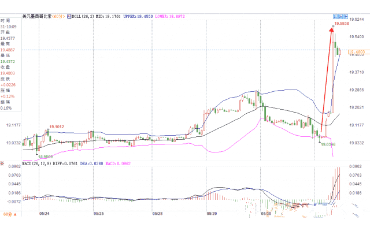Select the 05/24 date on time axis
Image resolution: width=370 pixels, height=231 pixels.
tap(44, 213)
